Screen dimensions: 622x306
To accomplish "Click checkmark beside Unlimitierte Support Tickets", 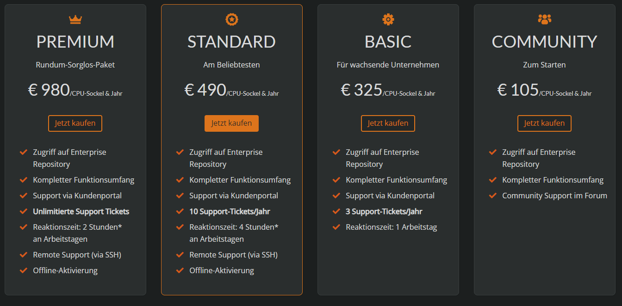I will pyautogui.click(x=23, y=211).
